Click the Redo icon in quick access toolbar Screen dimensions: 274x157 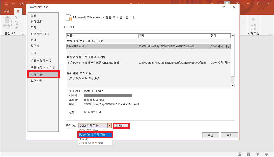click(x=22, y=4)
